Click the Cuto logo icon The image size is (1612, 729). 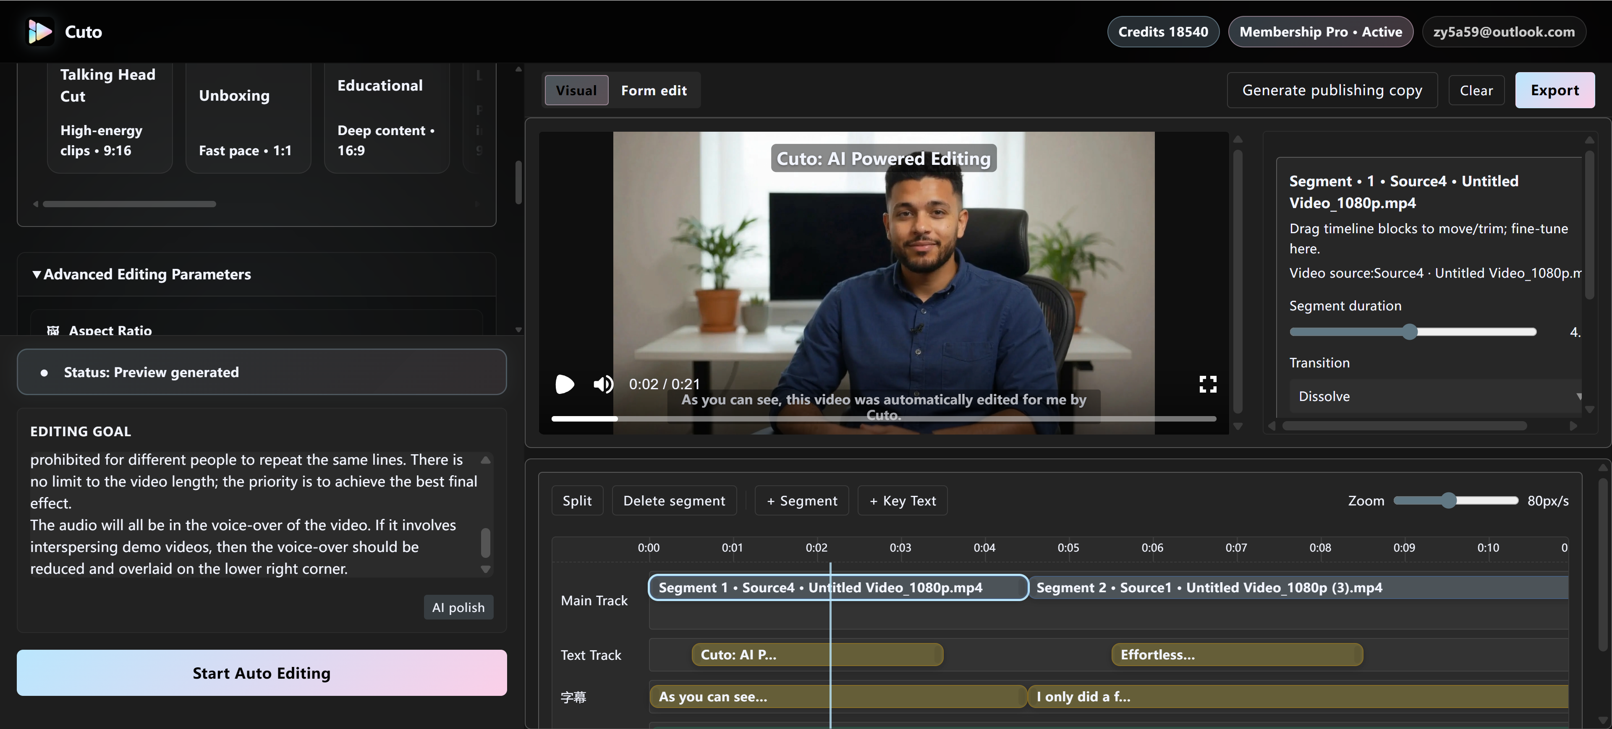(x=40, y=31)
